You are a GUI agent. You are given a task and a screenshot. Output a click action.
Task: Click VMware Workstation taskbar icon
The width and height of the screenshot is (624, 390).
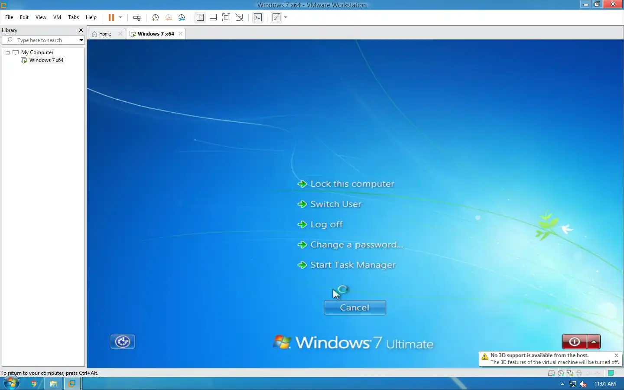pyautogui.click(x=72, y=383)
